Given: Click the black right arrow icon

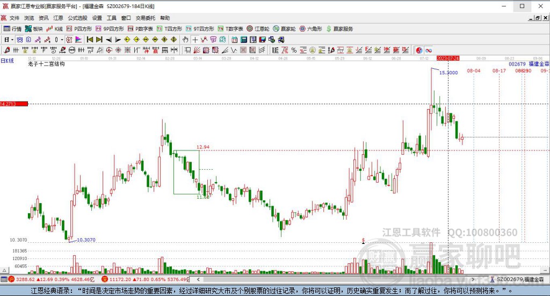Looking at the screenshot, I should [118, 40].
